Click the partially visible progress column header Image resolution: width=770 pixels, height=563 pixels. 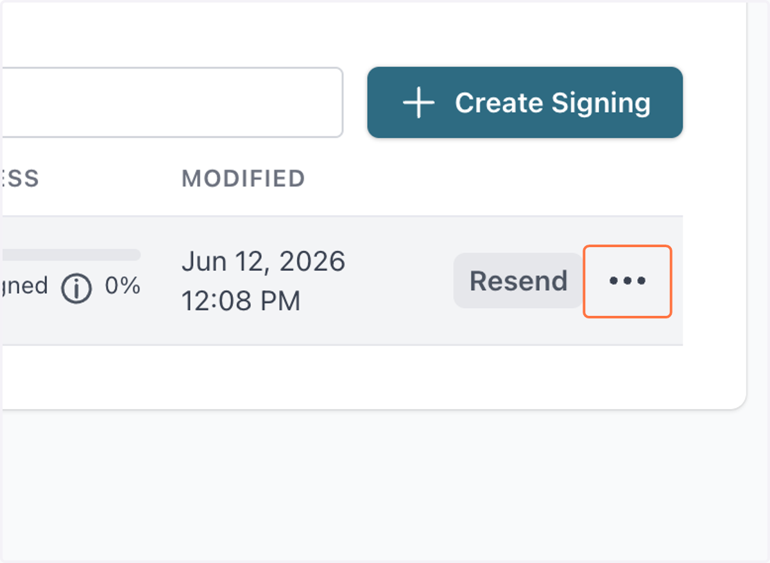20,178
